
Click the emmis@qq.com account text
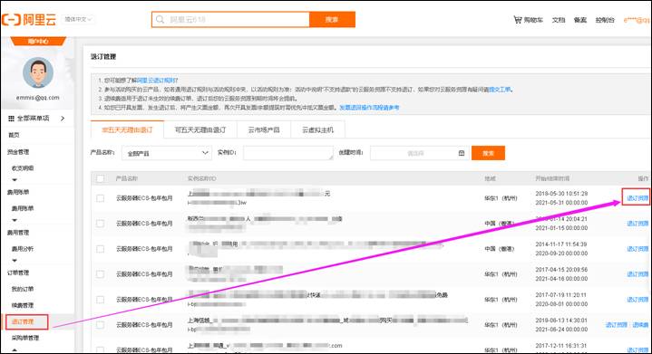pos(38,98)
